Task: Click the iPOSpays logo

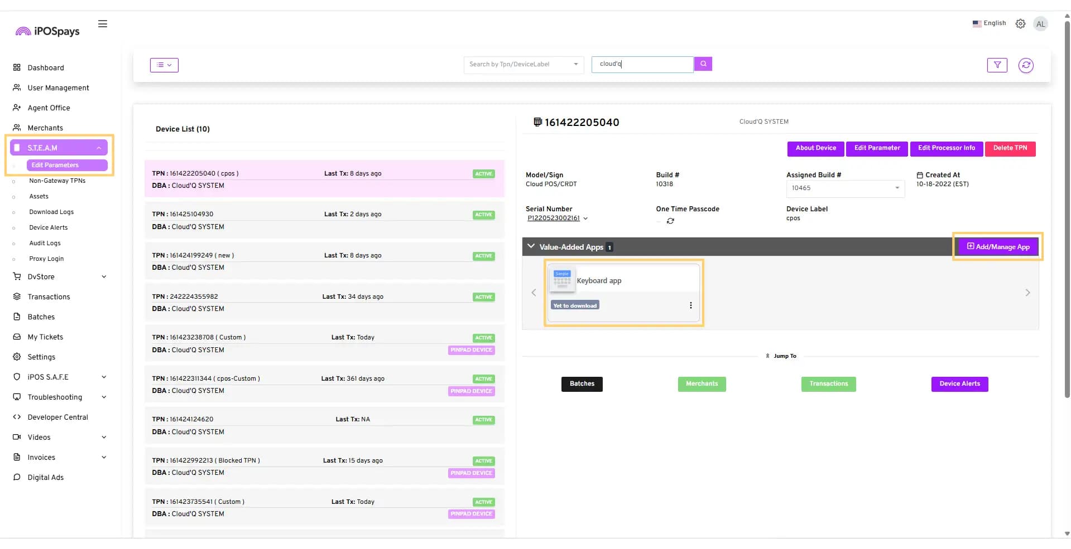Action: tap(47, 31)
